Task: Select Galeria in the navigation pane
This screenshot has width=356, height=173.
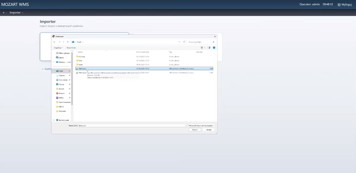Action: 61,57
